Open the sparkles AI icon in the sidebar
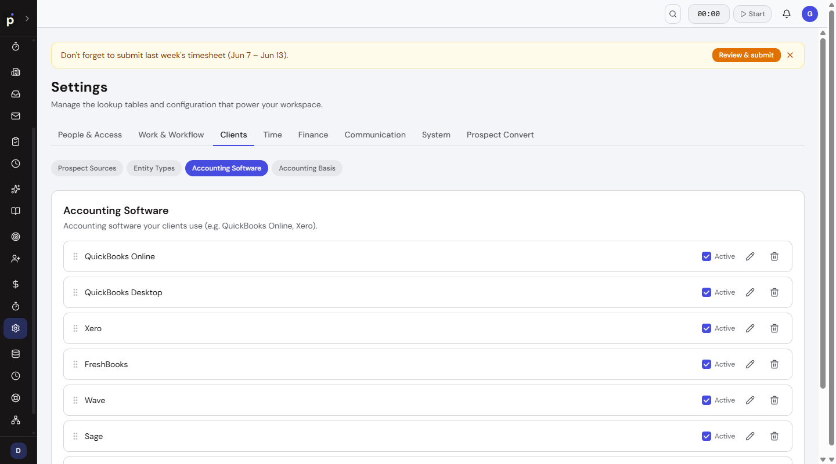This screenshot has height=464, width=836. (x=16, y=189)
